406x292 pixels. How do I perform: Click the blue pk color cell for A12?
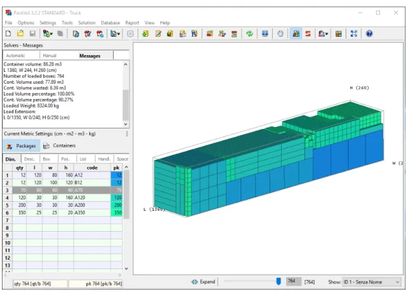(x=117, y=175)
